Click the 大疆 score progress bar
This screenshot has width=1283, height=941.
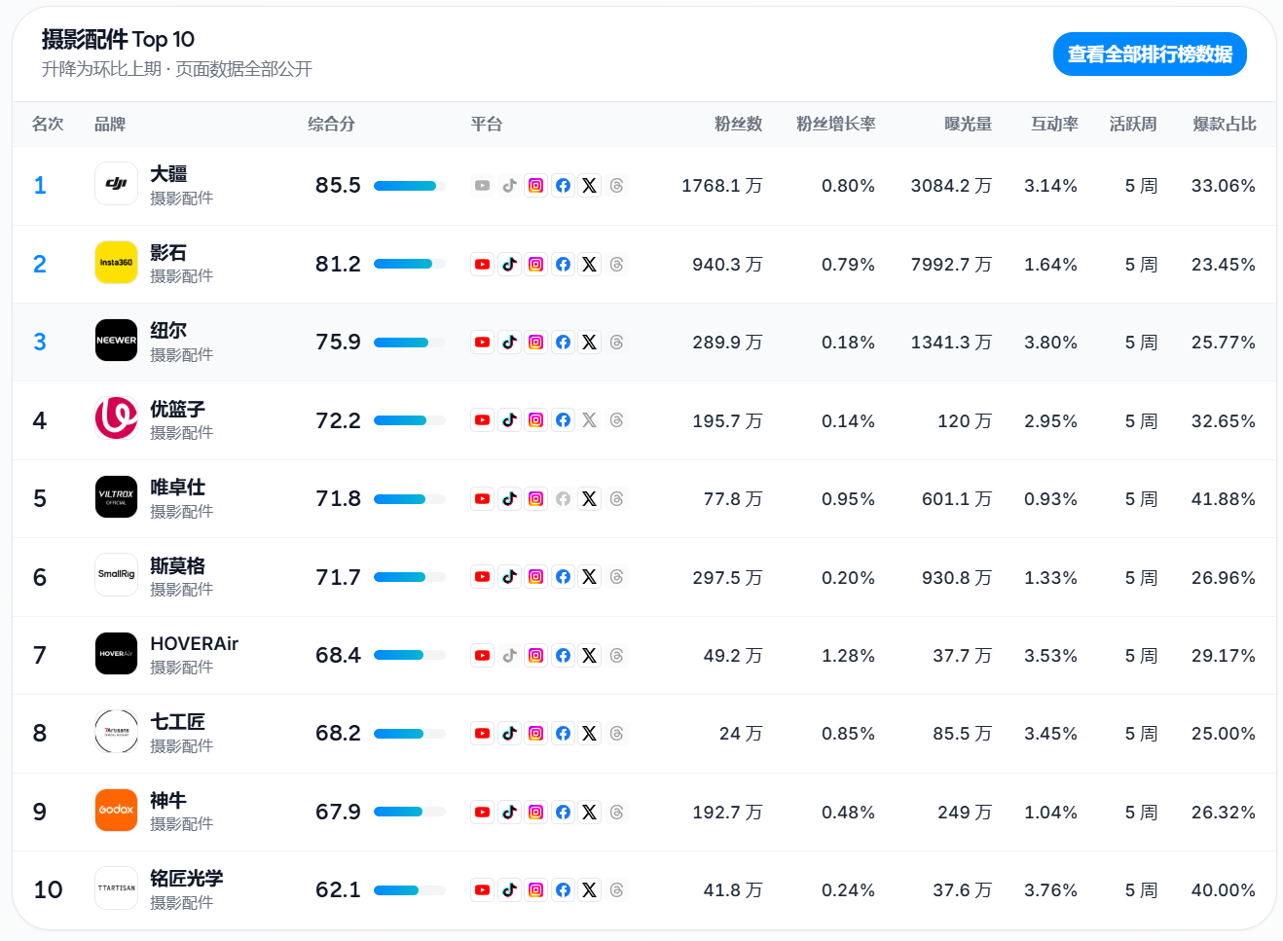[x=409, y=186]
